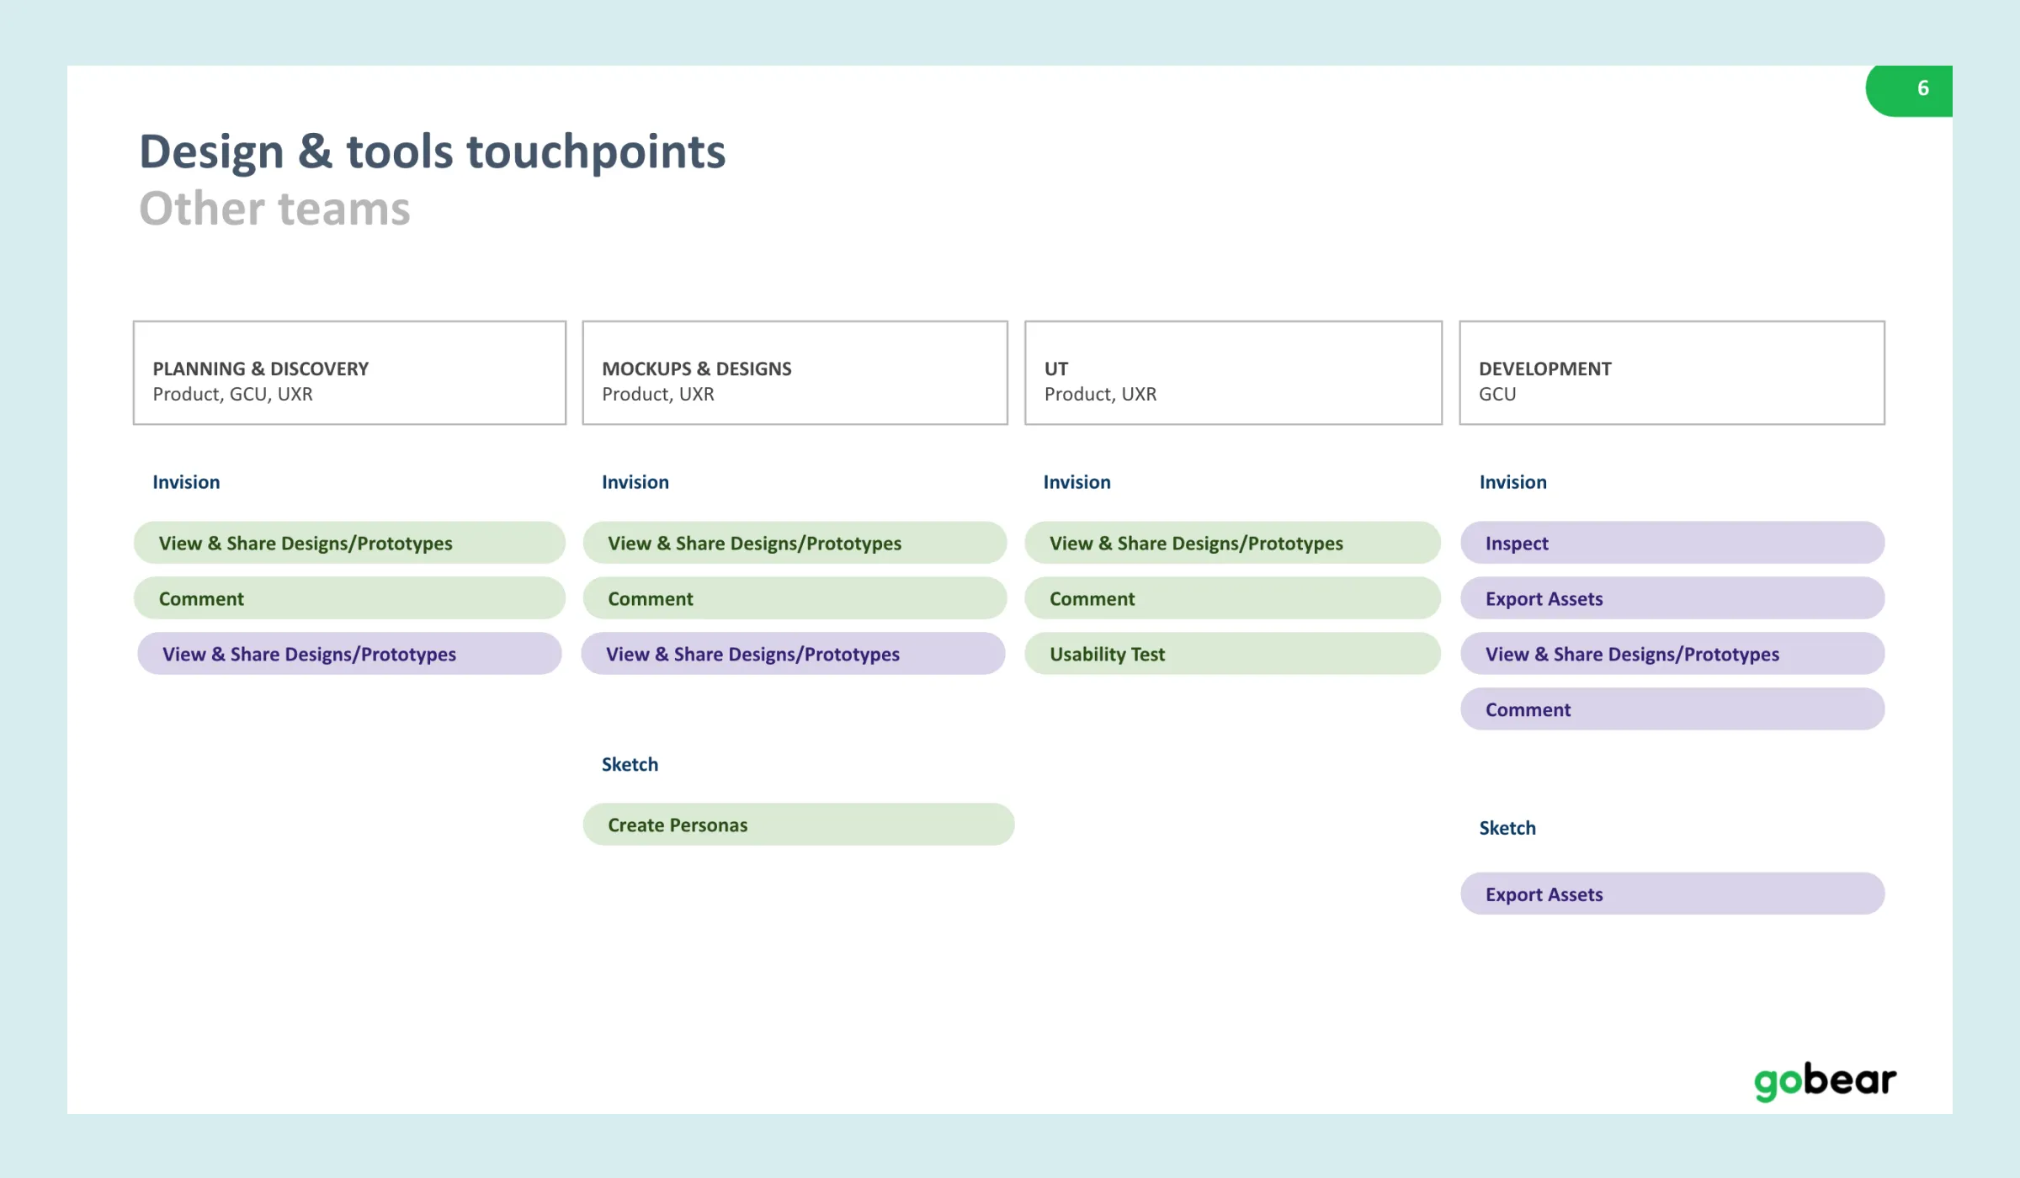
Task: Click View & Share pill in Development column
Action: click(x=1672, y=654)
